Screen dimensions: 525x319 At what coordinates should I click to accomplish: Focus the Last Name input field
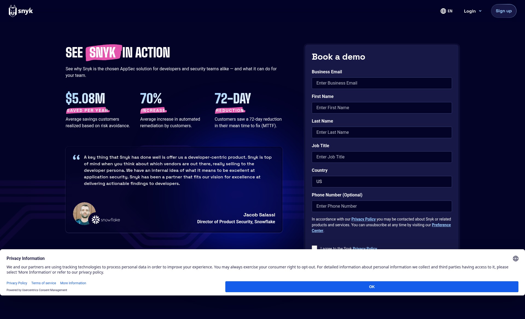pos(382,132)
